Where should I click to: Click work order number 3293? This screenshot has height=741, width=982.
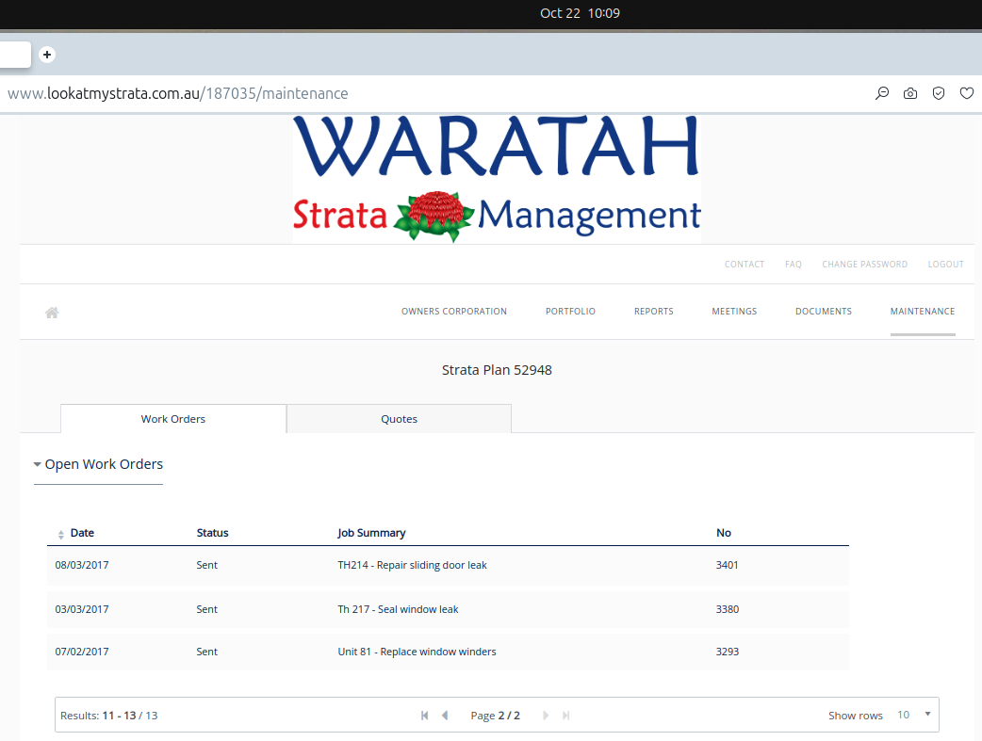coord(728,652)
